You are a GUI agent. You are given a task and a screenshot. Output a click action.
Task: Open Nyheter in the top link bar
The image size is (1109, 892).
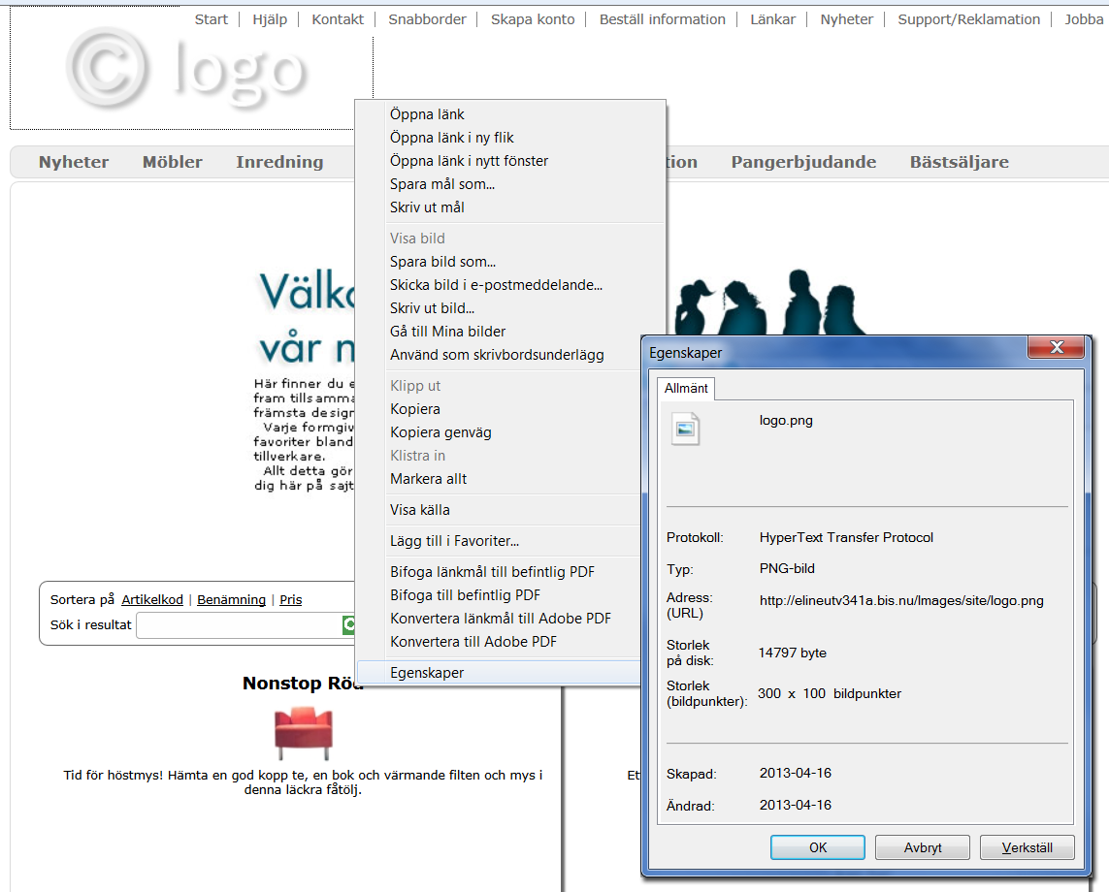coord(847,19)
